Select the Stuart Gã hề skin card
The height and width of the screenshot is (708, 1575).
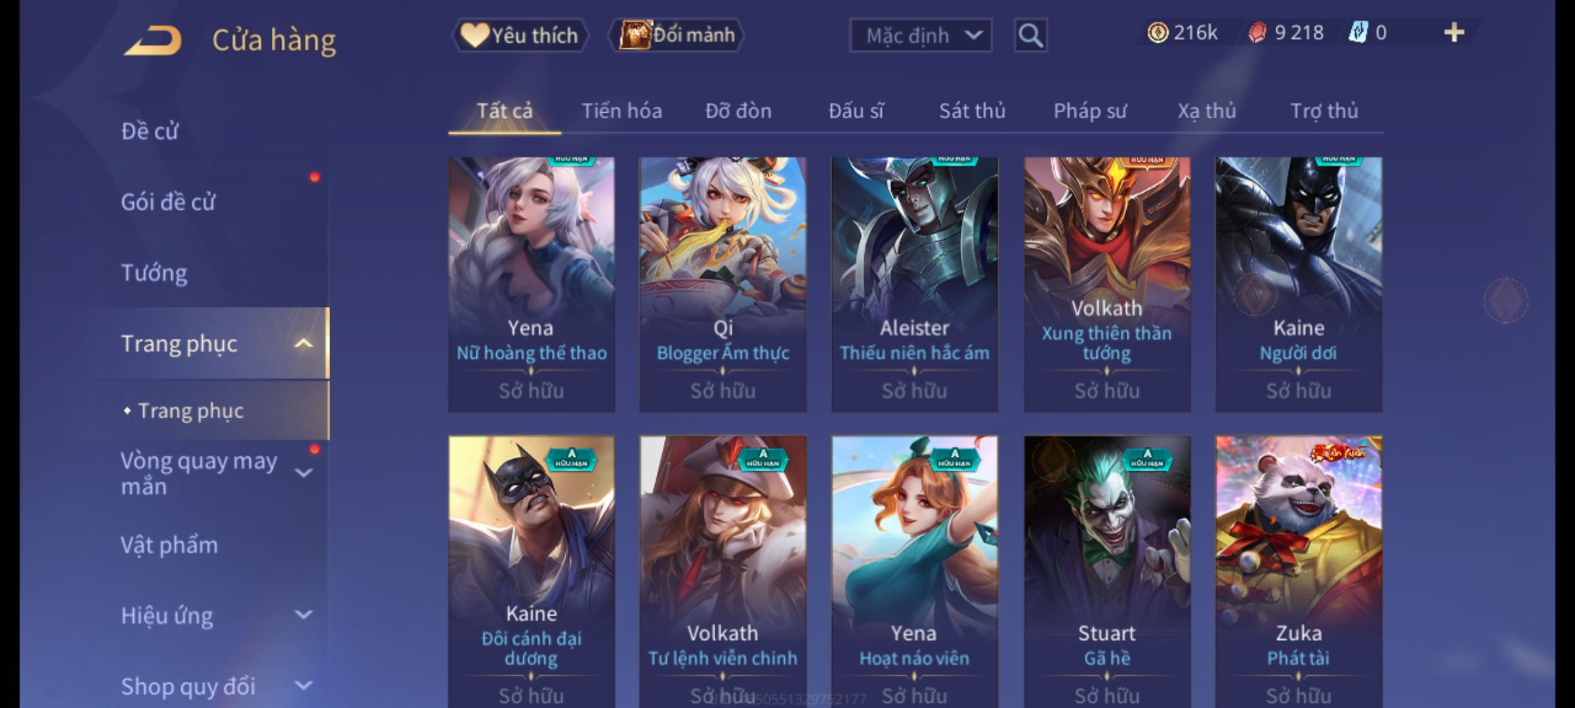1107,572
